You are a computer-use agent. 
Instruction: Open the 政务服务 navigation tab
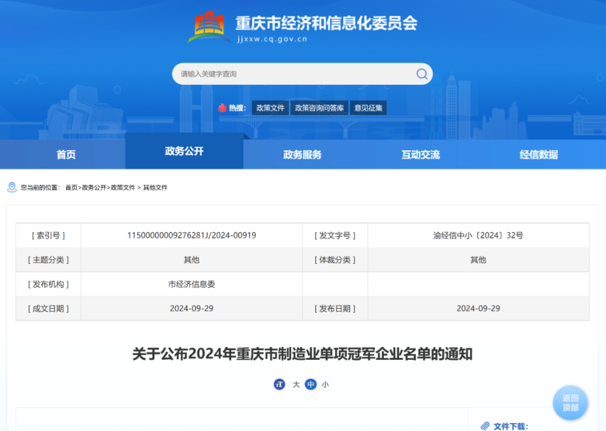(x=302, y=155)
